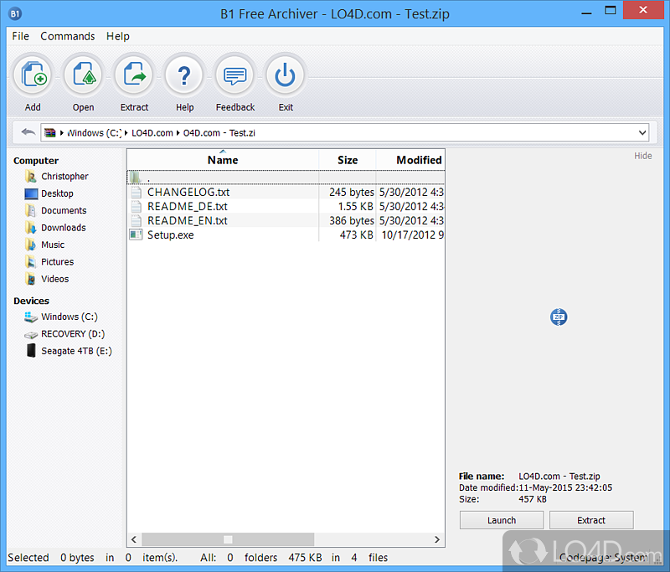
Task: Select the README_DE.txt file name
Action: (x=187, y=206)
